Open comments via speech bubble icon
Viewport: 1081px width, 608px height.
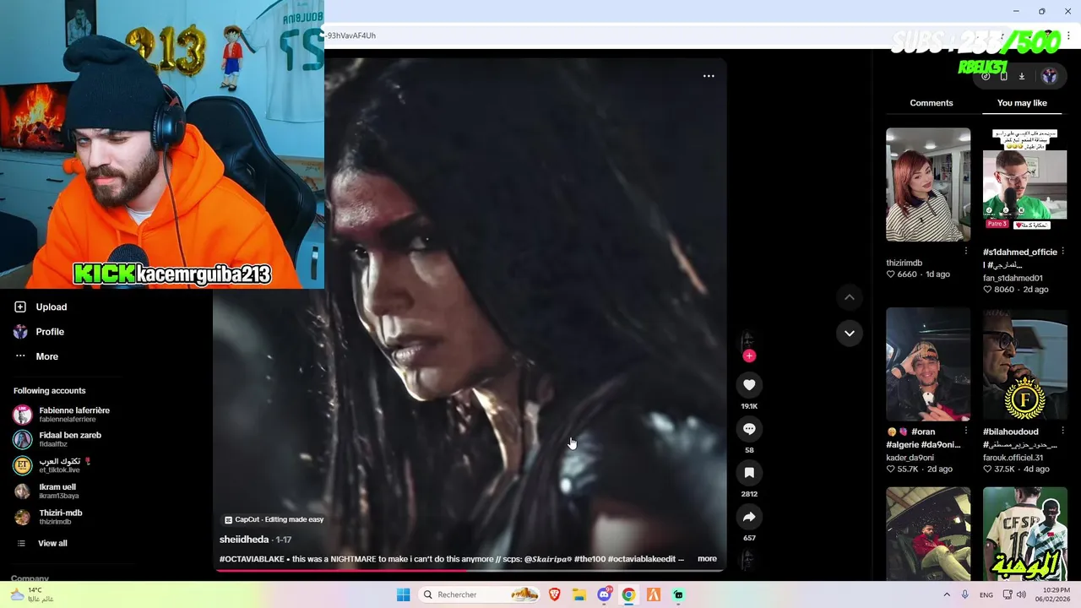tap(749, 429)
